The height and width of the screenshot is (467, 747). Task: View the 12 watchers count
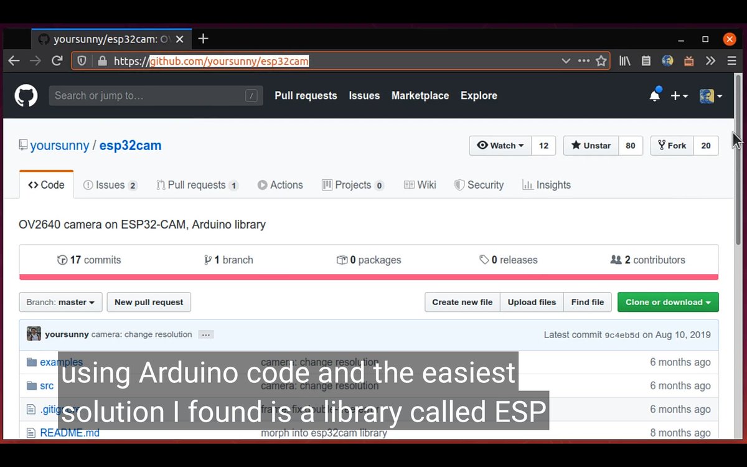543,146
